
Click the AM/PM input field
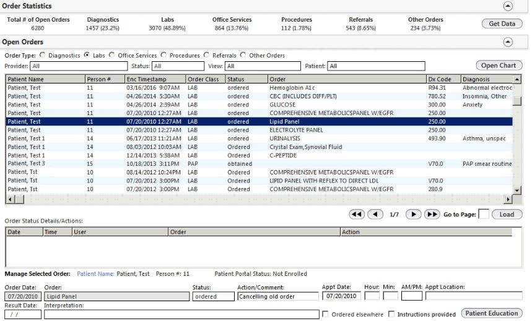pyautogui.click(x=412, y=296)
